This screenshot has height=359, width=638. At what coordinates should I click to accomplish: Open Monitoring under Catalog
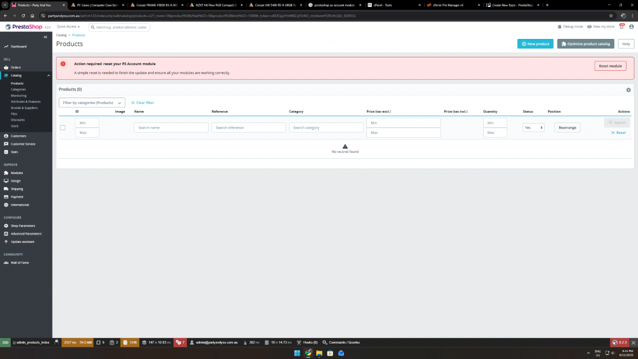(x=19, y=96)
